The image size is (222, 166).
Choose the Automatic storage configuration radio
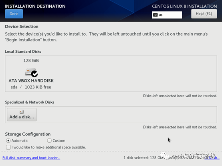click(x=8, y=140)
